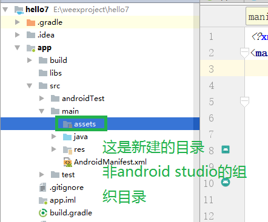Click the build.gradle Gradle icon
Screen dimensions: 268x222
tap(43, 213)
